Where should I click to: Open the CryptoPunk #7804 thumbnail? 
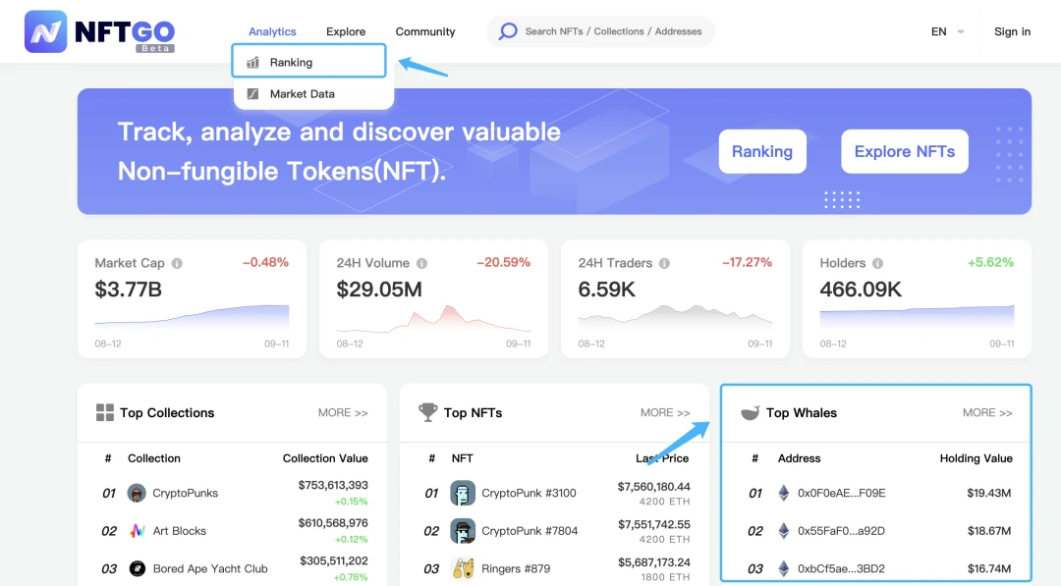click(x=463, y=531)
